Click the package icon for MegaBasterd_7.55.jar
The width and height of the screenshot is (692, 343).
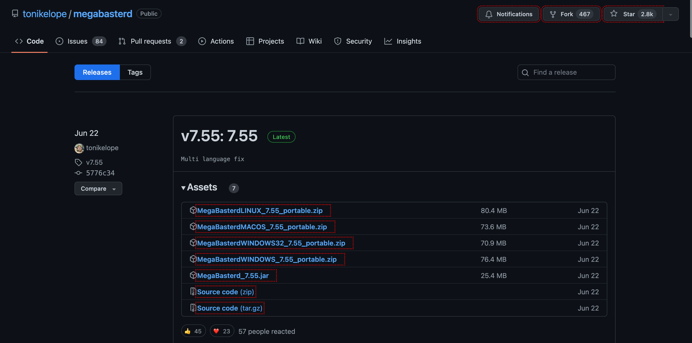pyautogui.click(x=193, y=275)
